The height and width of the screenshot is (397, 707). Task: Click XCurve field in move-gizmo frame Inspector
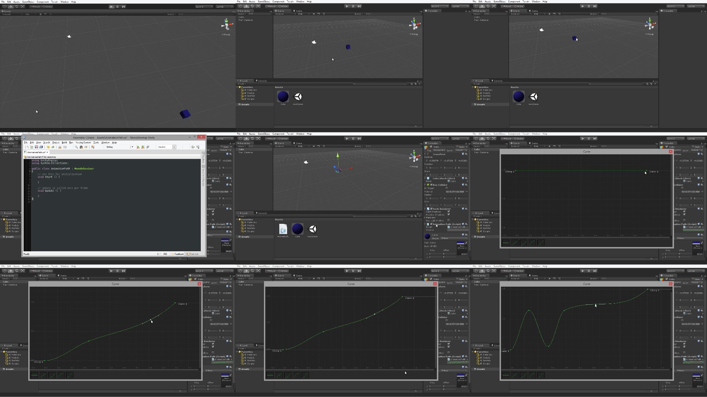[458, 230]
